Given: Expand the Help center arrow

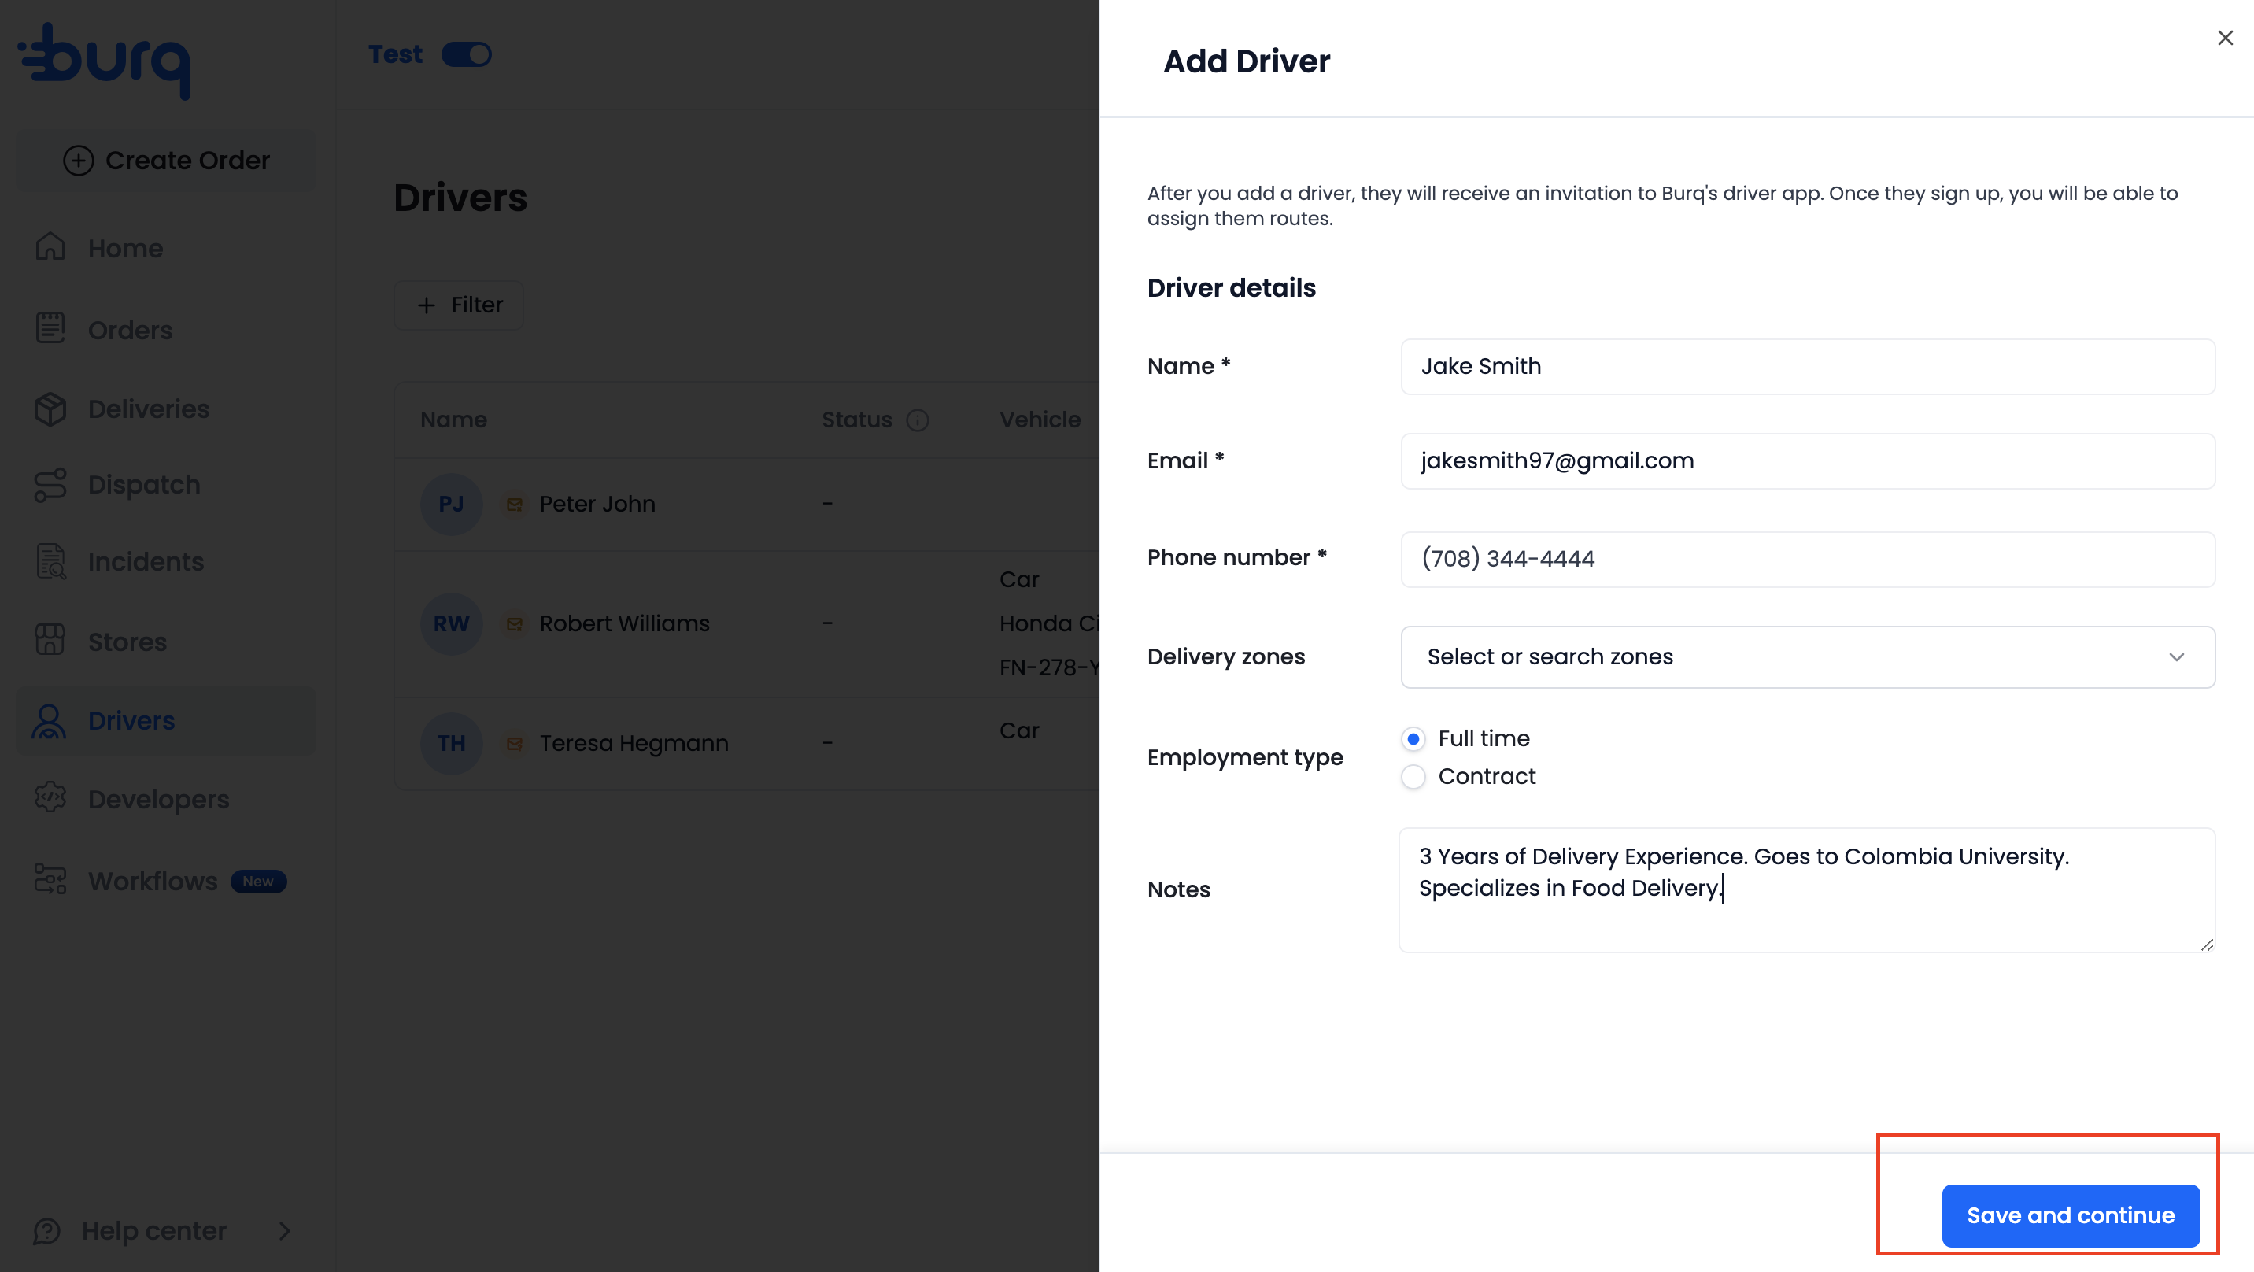Looking at the screenshot, I should click(x=284, y=1231).
